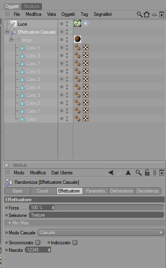Click the checker UVW tag on Cubo.3
Viewport: 166px width, 268px height.
[x=85, y=95]
